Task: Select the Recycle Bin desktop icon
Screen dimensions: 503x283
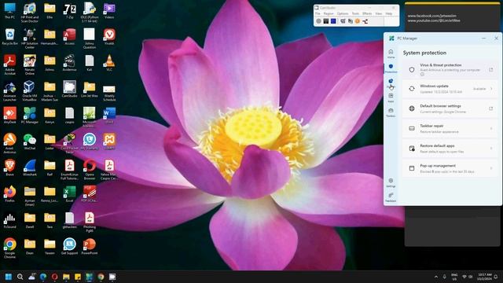Action: [9, 37]
